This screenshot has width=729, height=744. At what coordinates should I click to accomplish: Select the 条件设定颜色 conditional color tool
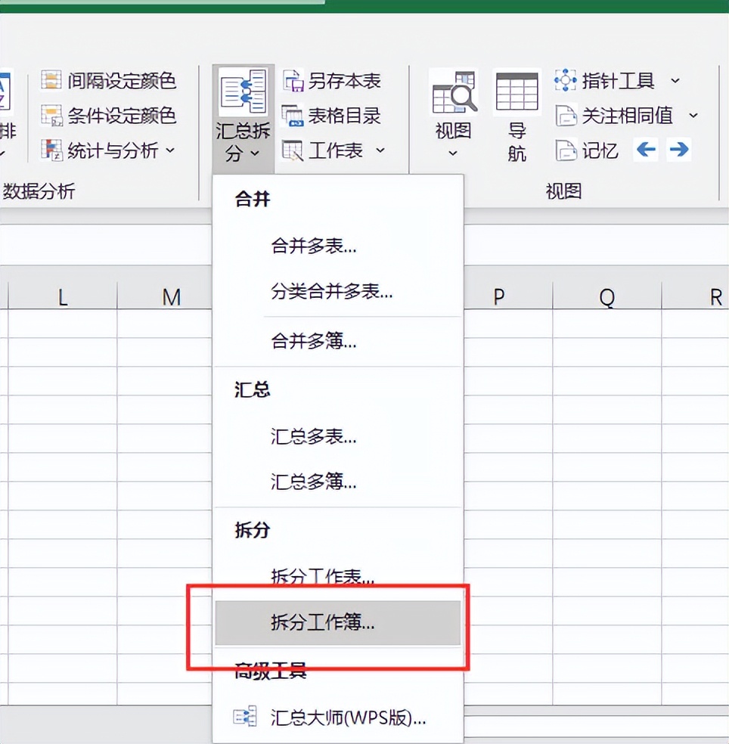51,116
